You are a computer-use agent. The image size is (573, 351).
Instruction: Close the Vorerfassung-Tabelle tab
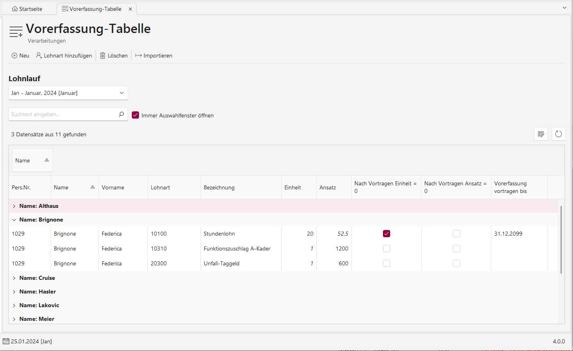[130, 9]
